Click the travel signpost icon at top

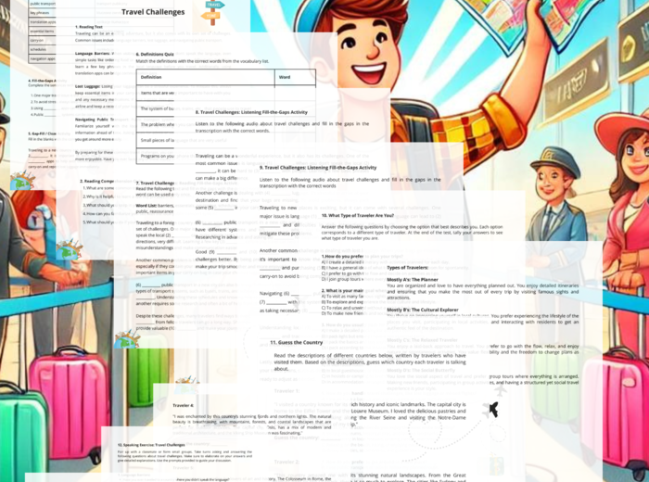212,10
